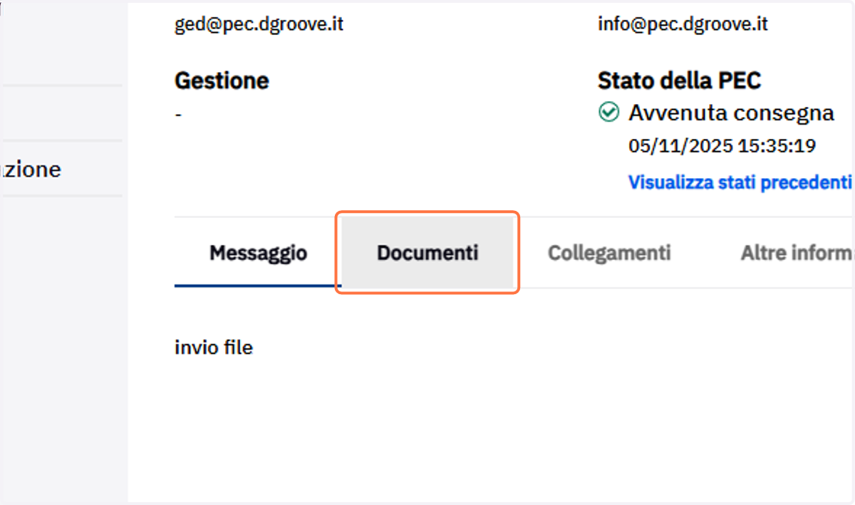Image resolution: width=855 pixels, height=505 pixels.
Task: Select the Altre informazioni tab
Action: [797, 253]
